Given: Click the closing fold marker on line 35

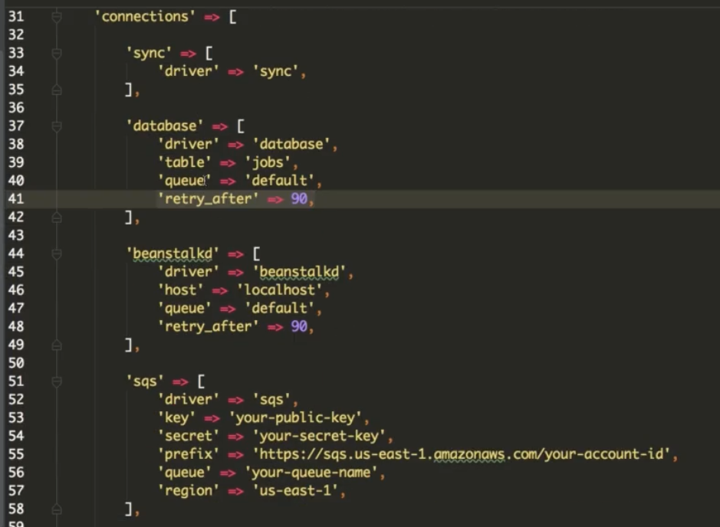Looking at the screenshot, I should 57,90.
